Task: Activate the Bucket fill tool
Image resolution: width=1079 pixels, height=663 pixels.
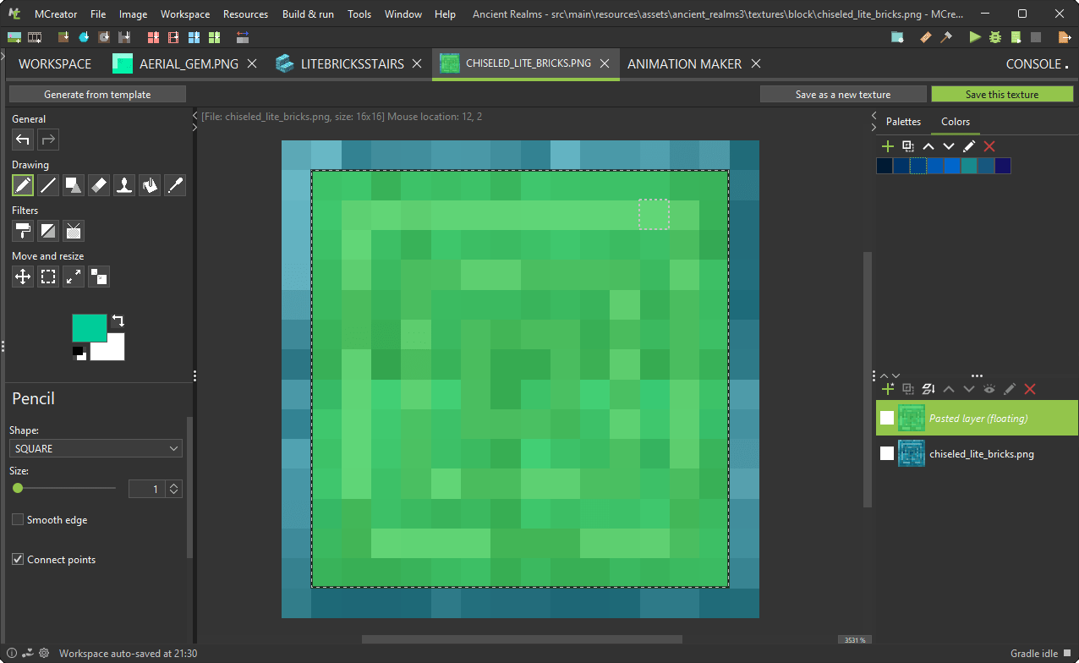Action: pos(150,185)
